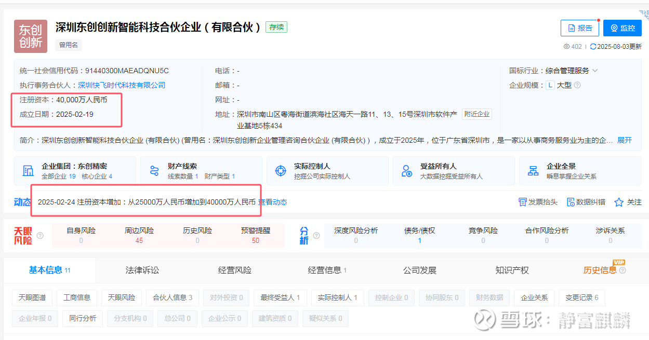Switch to the 历史信息 VIP tab
Image resolution: width=649 pixels, height=340 pixels.
pos(600,270)
